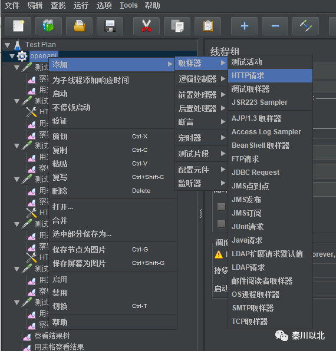This screenshot has height=351, width=336.
Task: Select TCP取样器 entry
Action: [270, 322]
